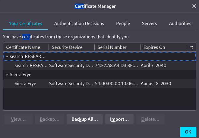The image size is (199, 138).
Task: Sort by Security Device column header
Action: 67,47
